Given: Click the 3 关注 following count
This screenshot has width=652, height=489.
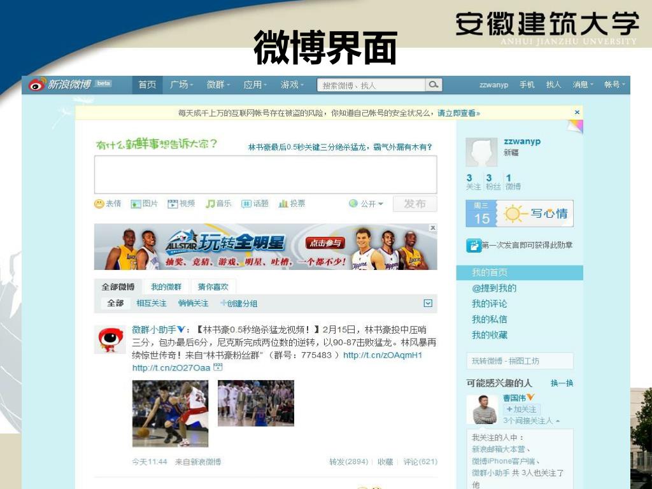Looking at the screenshot, I should pyautogui.click(x=473, y=182).
